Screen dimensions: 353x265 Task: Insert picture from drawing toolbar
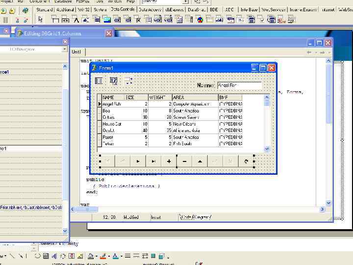click(80, 256)
